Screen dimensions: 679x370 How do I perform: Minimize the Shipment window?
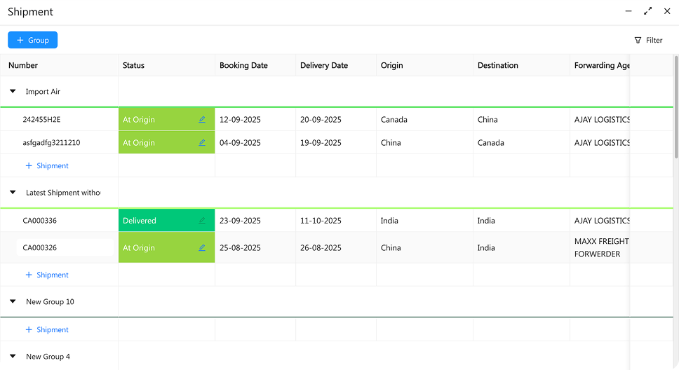628,11
